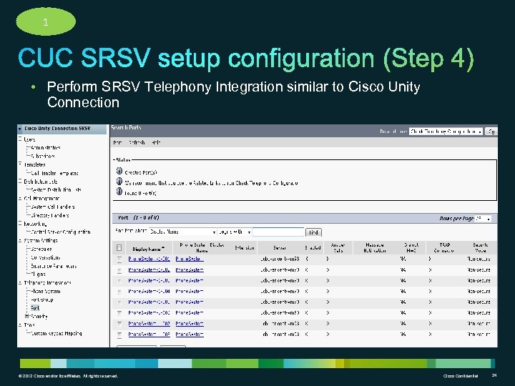Click the Message Notification column header
This screenshot has width=515, height=386.
pos(375,248)
